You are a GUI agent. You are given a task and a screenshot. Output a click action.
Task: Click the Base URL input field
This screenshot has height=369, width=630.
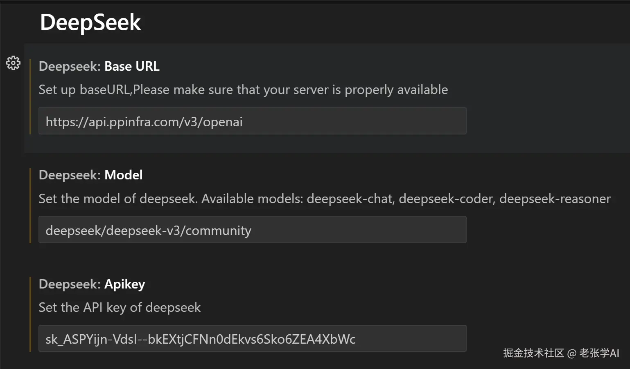pos(252,121)
